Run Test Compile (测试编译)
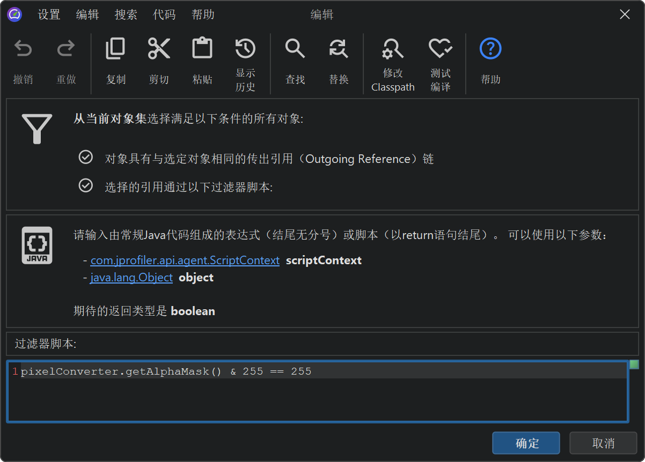This screenshot has height=462, width=645. pyautogui.click(x=441, y=49)
